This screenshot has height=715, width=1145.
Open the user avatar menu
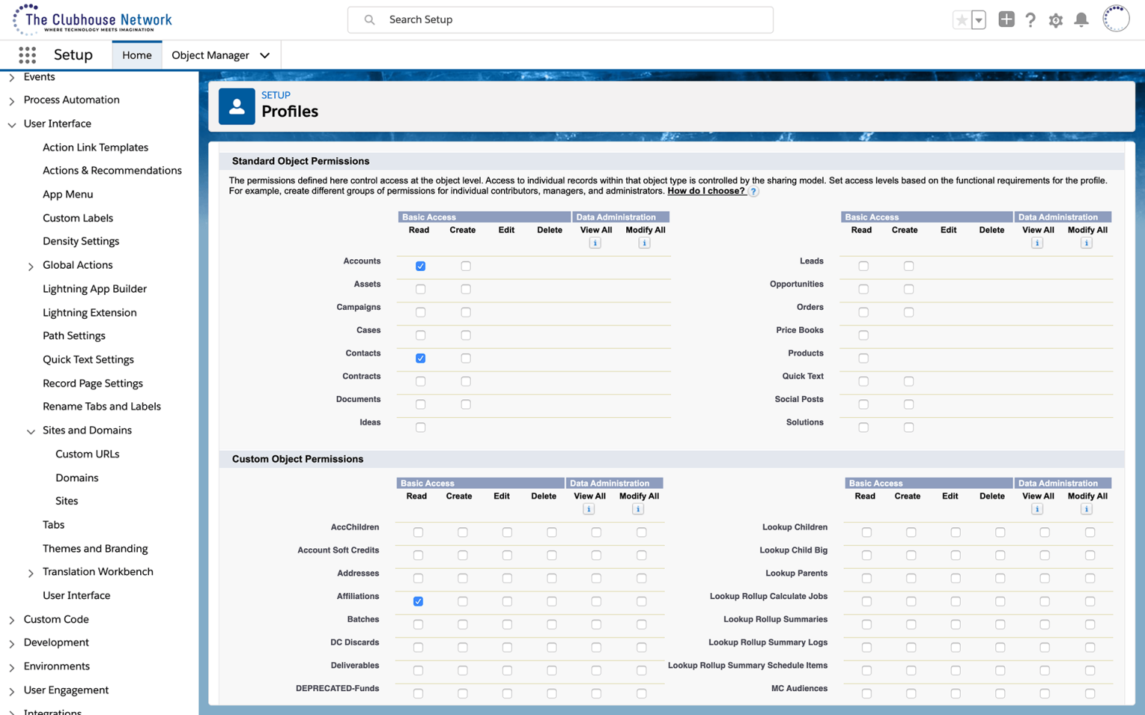[1116, 18]
